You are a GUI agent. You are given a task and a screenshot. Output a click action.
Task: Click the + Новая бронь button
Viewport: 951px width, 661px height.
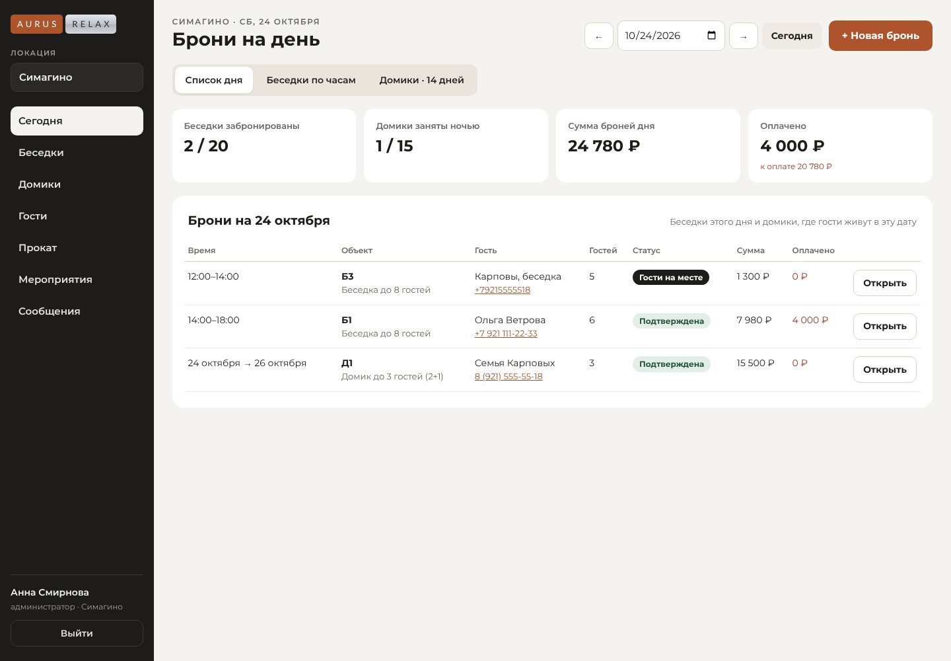point(880,36)
